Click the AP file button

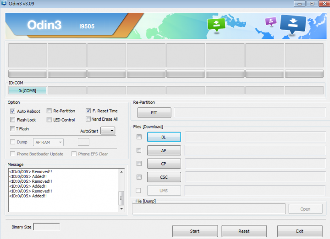(164, 150)
